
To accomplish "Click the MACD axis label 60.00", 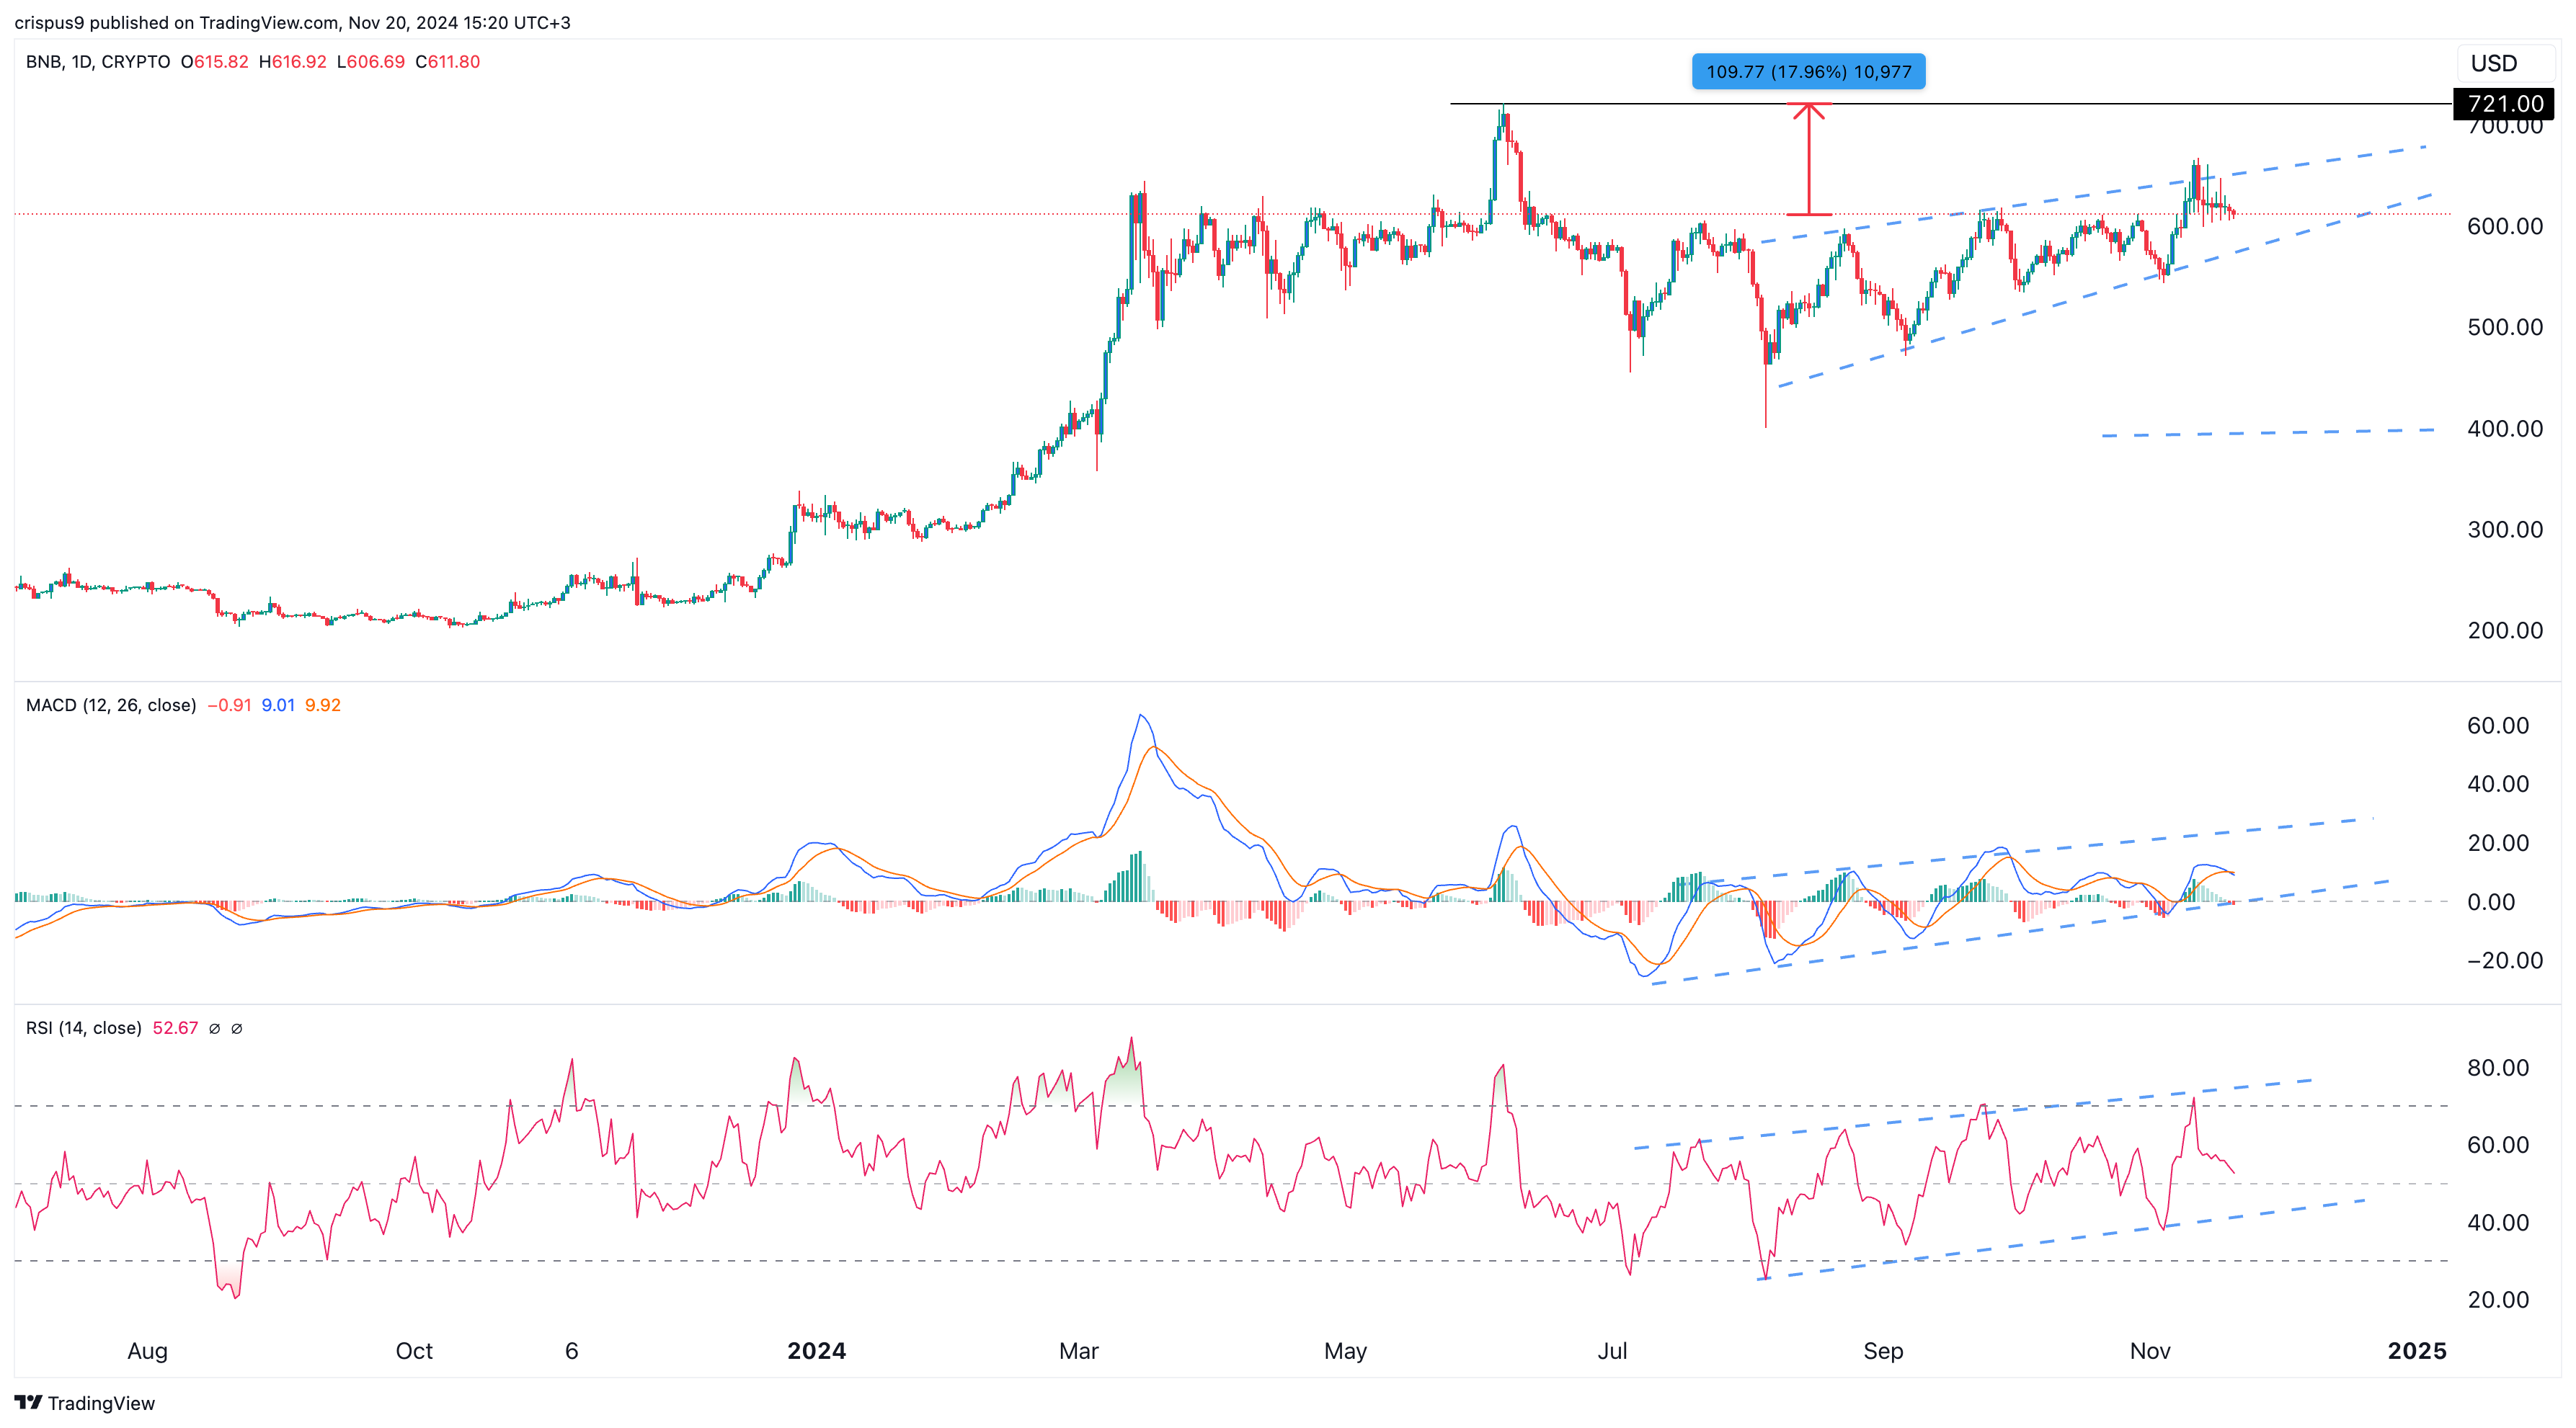I will point(2497,726).
